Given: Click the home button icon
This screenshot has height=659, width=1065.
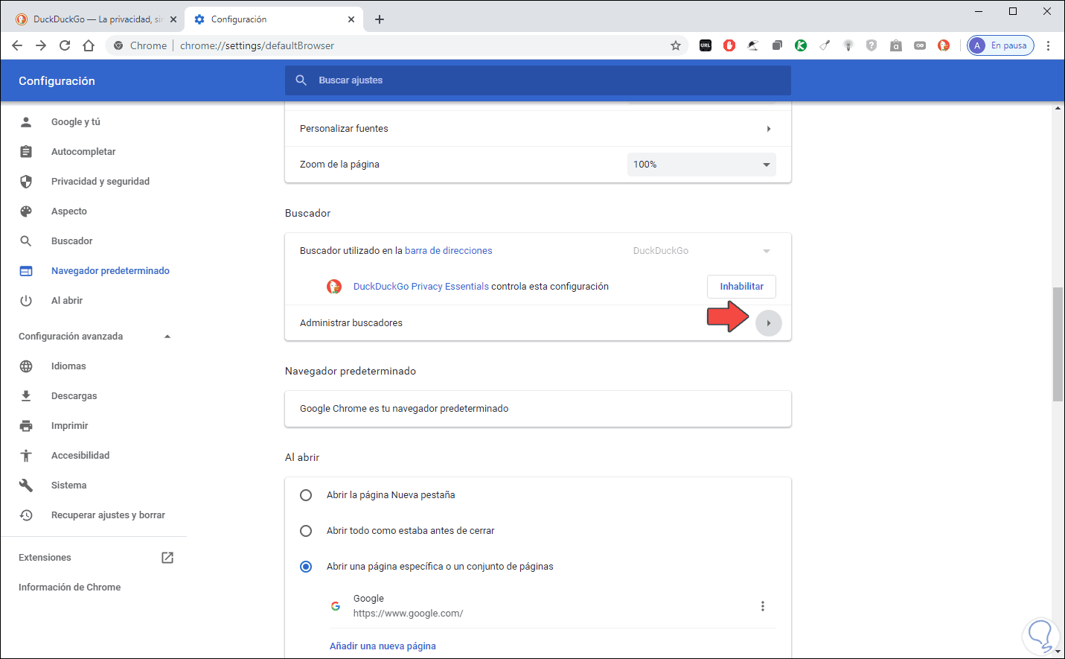Looking at the screenshot, I should point(89,45).
